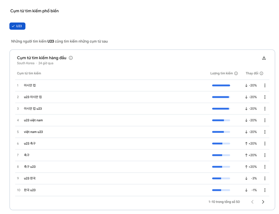Click search volume bar for 축구 row
This screenshot has height=214, width=279.
[221, 155]
